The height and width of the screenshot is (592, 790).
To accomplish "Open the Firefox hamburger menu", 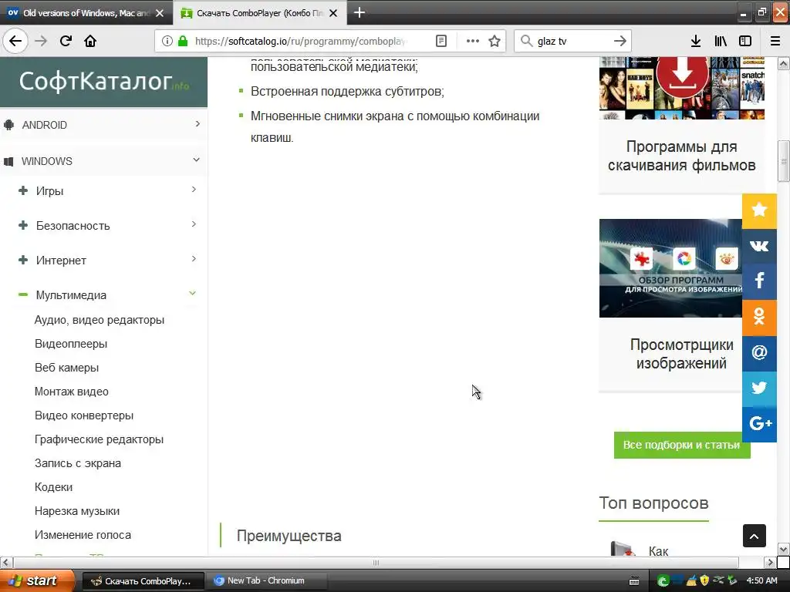I will (x=775, y=41).
